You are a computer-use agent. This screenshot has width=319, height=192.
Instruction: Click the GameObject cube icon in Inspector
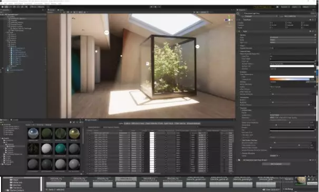pyautogui.click(x=238, y=14)
